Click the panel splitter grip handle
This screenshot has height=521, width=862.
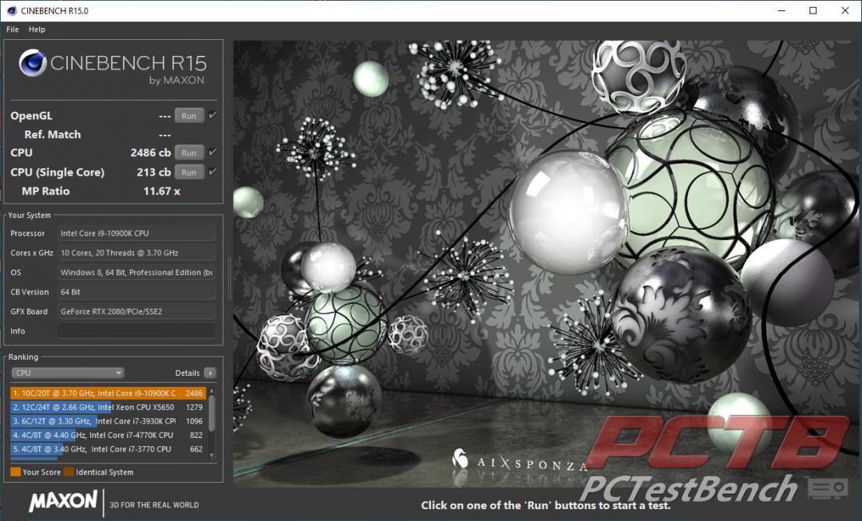tap(229, 278)
